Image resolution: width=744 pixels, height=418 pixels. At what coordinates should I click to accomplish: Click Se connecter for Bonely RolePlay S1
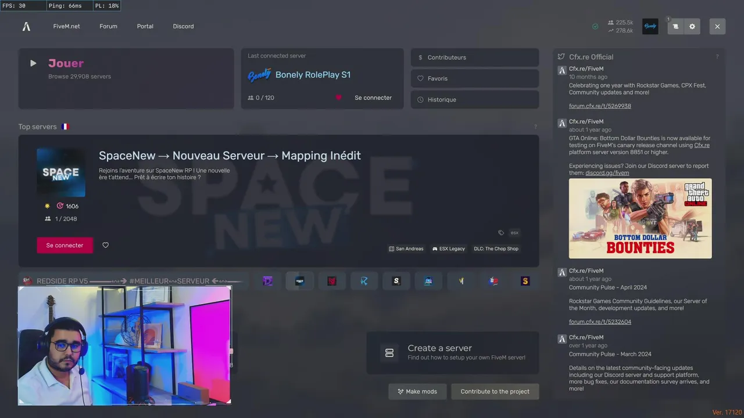[373, 98]
